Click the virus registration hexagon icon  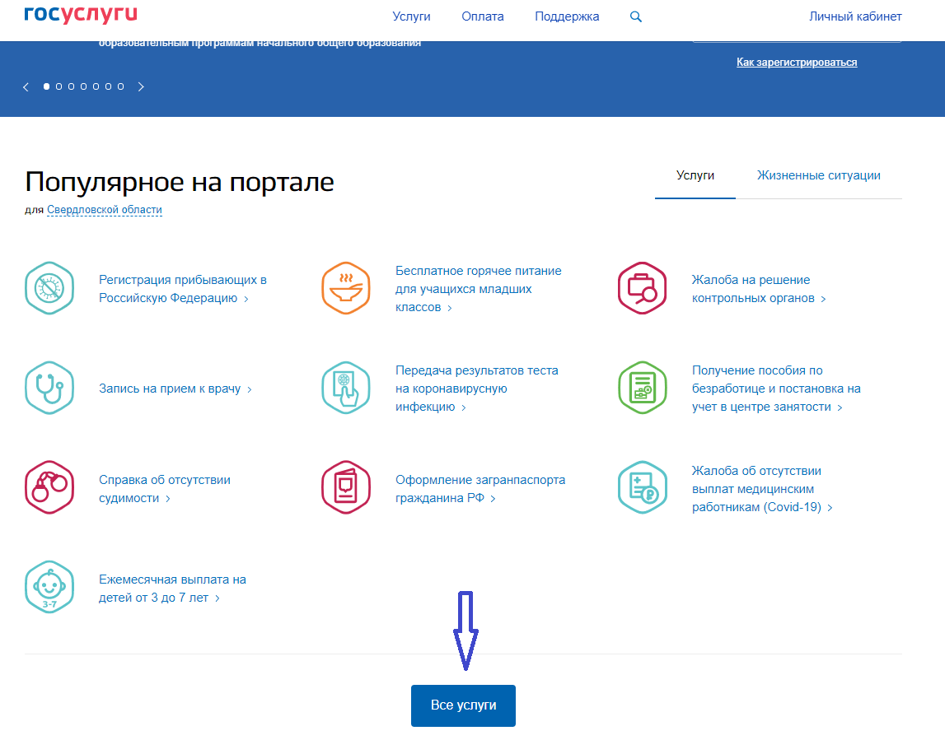(x=49, y=288)
